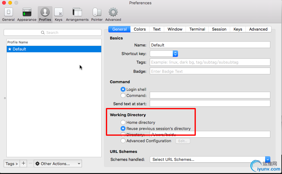Image resolution: width=282 pixels, height=174 pixels.
Task: Select Reuse previous session's directory option
Action: pyautogui.click(x=123, y=128)
